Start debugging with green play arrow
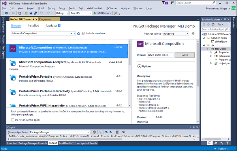237x151 pixels. pyautogui.click(x=95, y=13)
